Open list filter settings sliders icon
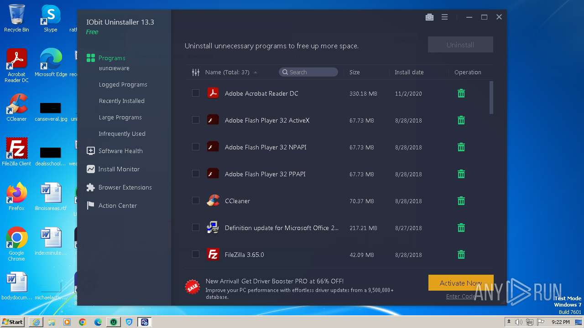584x328 pixels. tap(196, 72)
